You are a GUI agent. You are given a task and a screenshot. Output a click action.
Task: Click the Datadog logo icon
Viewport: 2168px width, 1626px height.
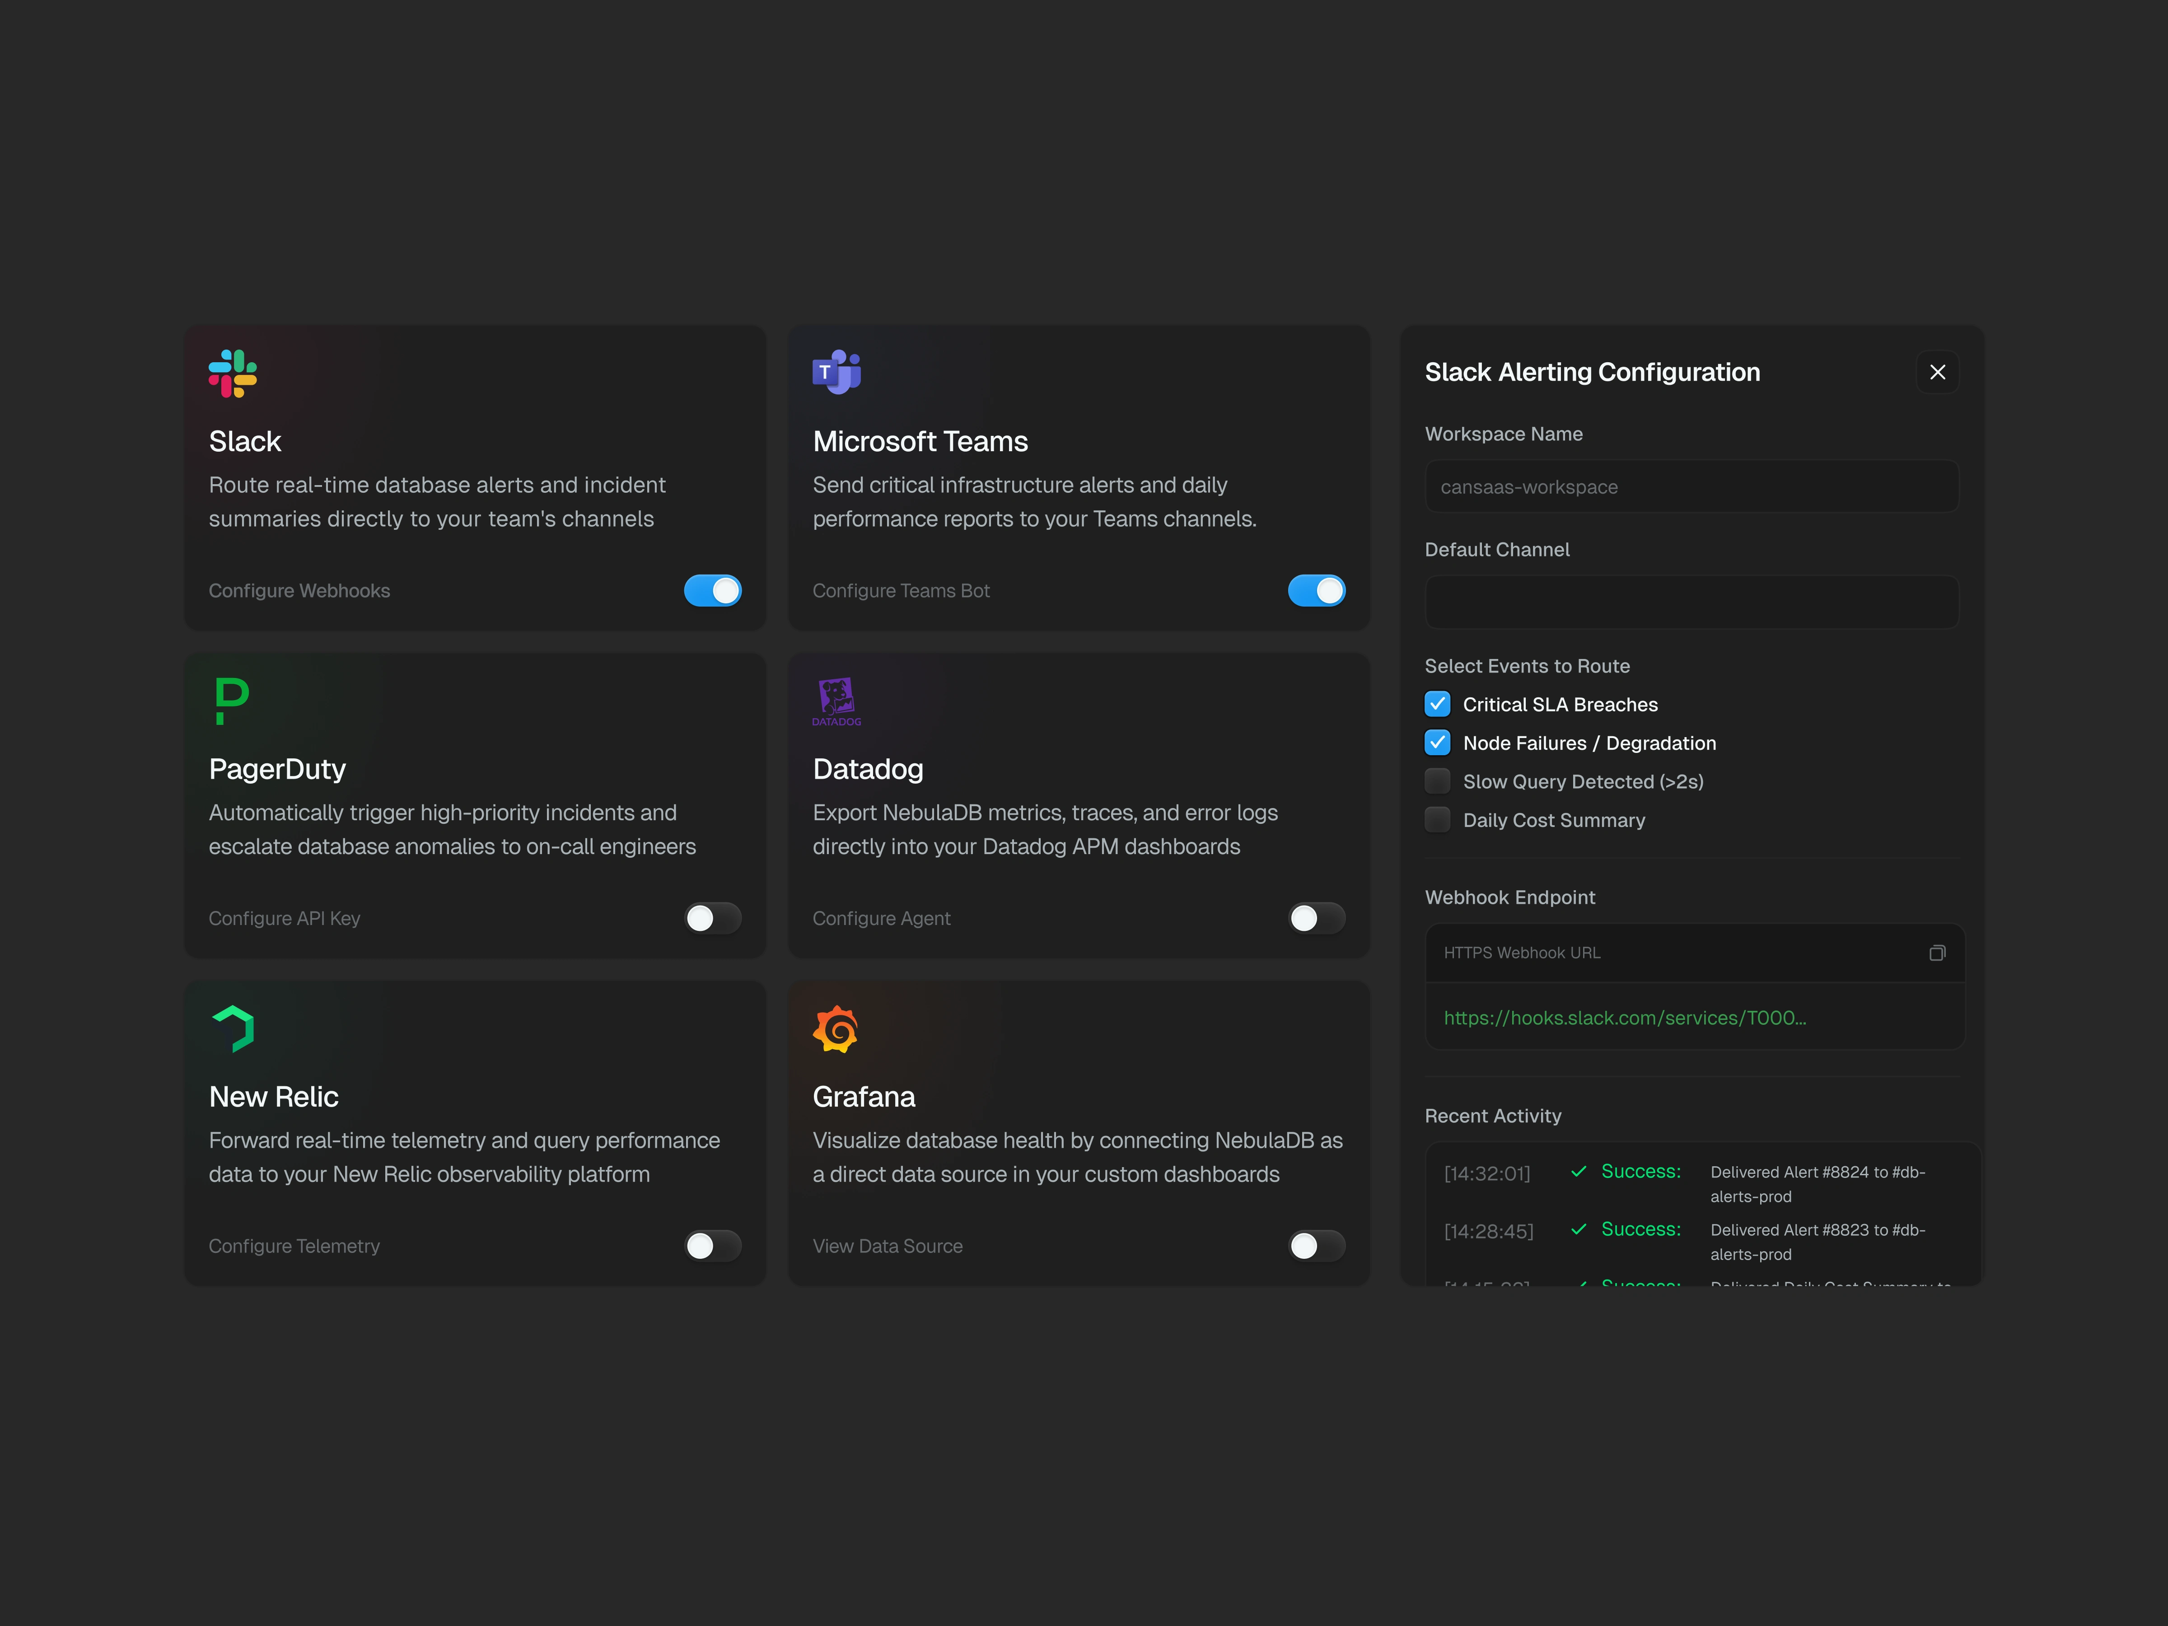(x=836, y=701)
